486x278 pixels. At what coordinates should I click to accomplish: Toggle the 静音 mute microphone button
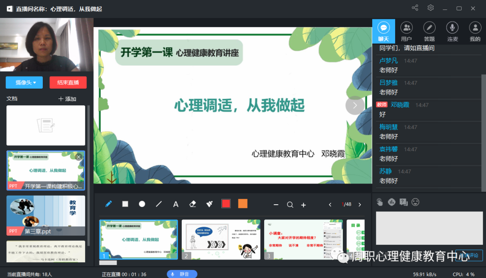[x=182, y=274]
